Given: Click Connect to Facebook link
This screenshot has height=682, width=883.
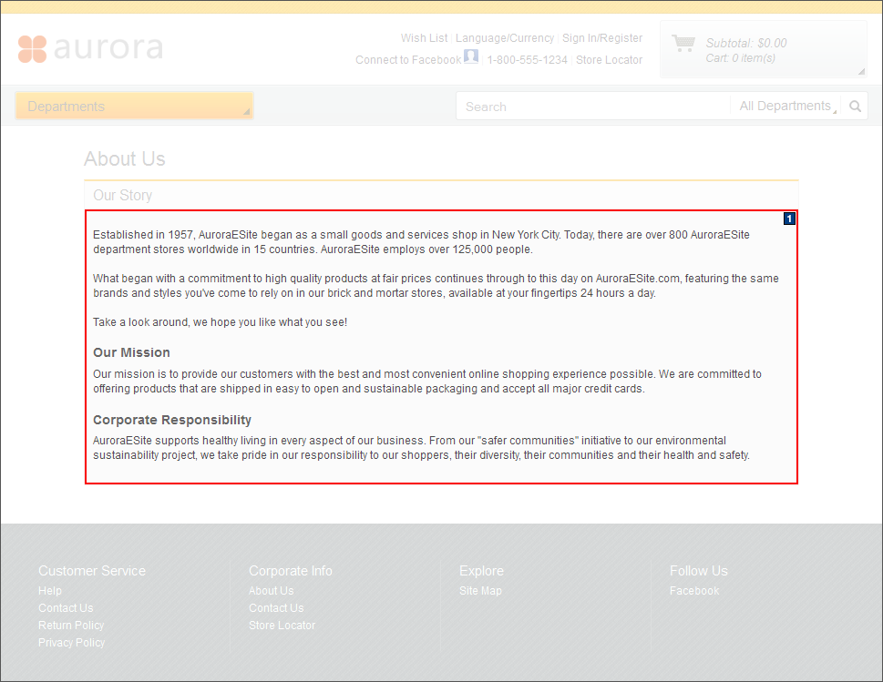Looking at the screenshot, I should click(408, 60).
